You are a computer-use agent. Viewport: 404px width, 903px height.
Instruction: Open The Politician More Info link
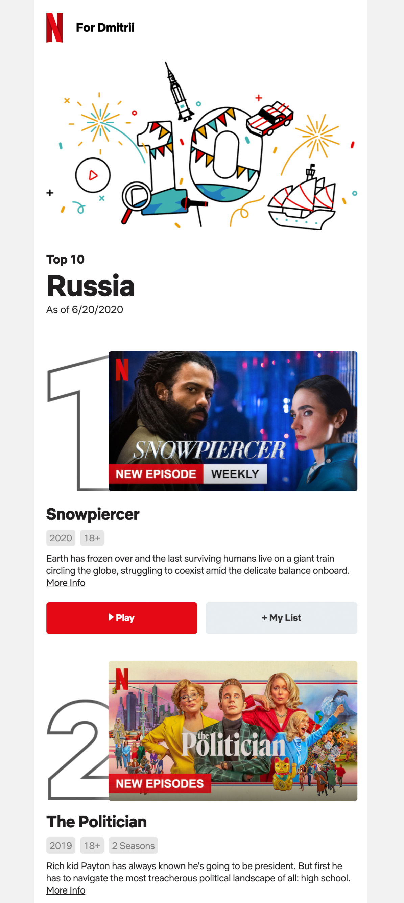[x=66, y=890]
